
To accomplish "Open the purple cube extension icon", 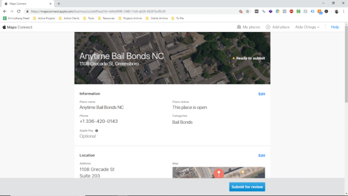I will click(x=270, y=11).
